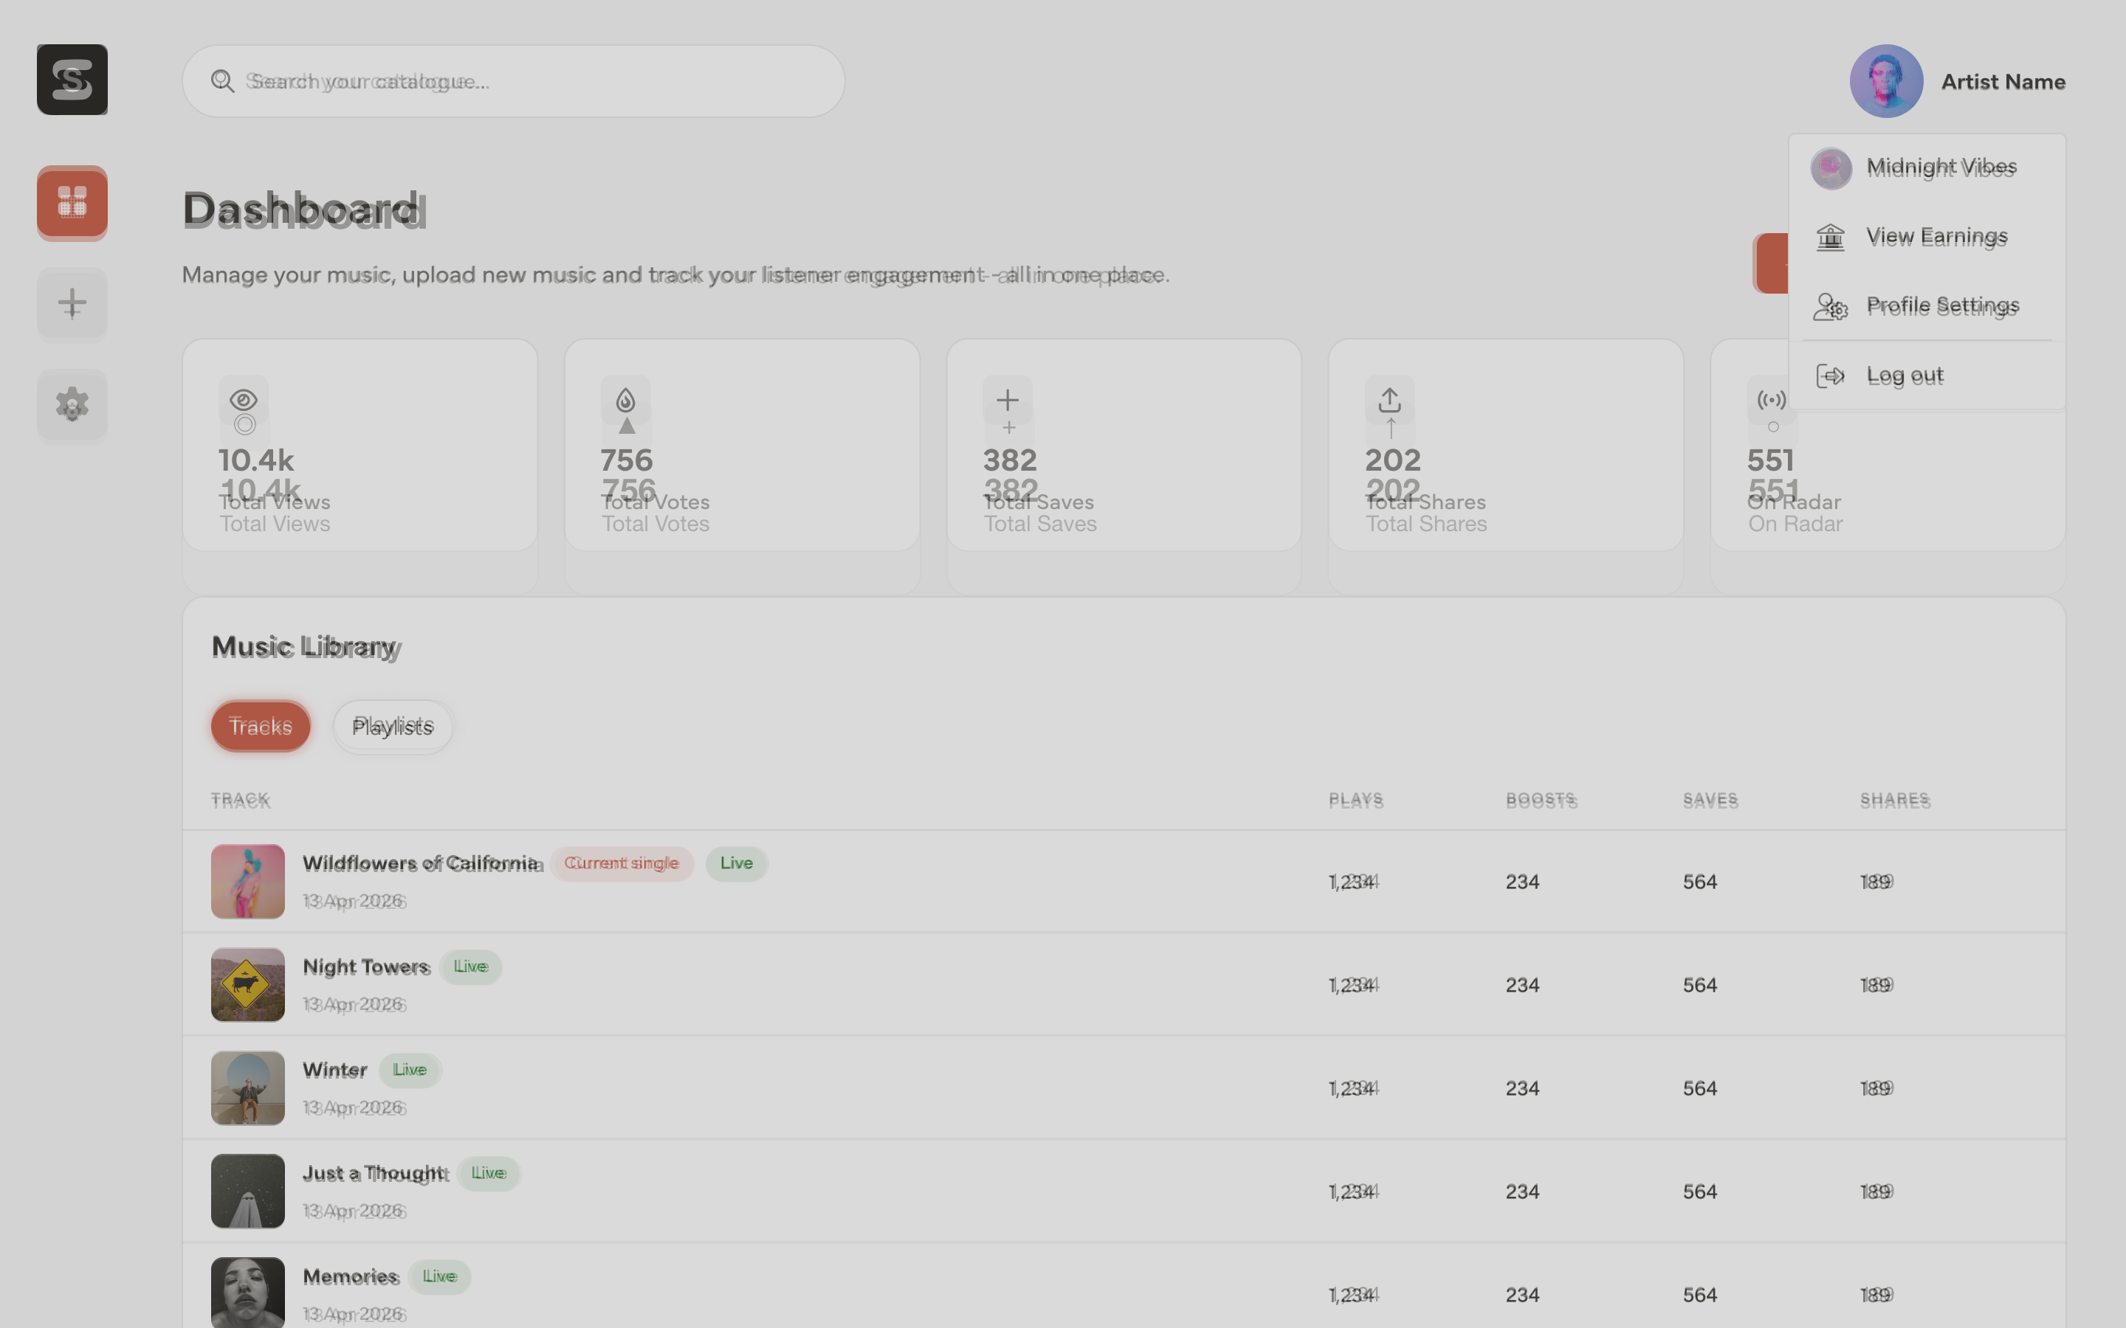Click the magnifier icon in the search bar
Image resolution: width=2126 pixels, height=1328 pixels.
222,82
